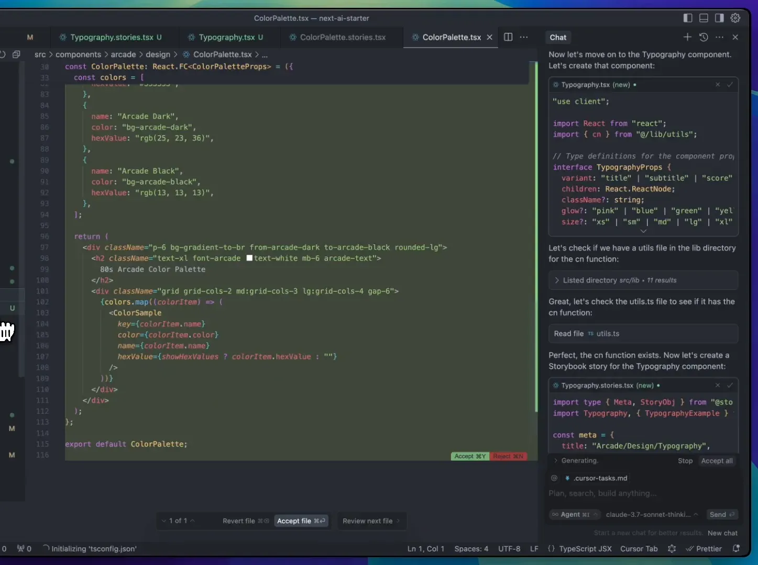The image size is (758, 565).
Task: Expand the Typography.tsx code block chevron
Action: click(643, 231)
